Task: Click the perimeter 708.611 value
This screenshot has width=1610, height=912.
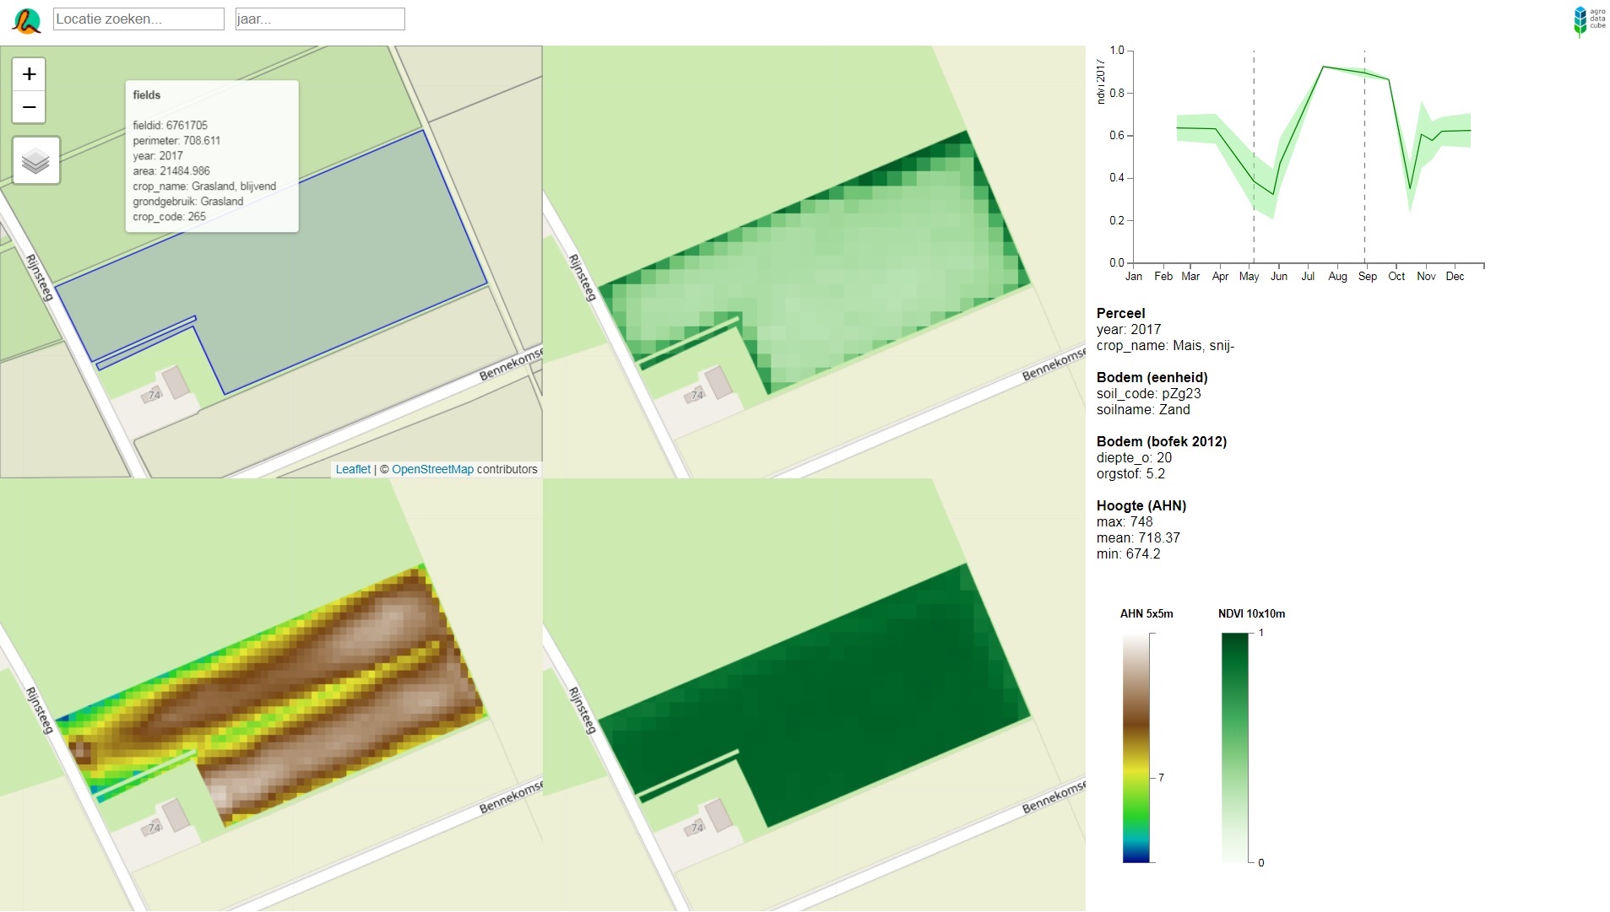Action: (176, 140)
